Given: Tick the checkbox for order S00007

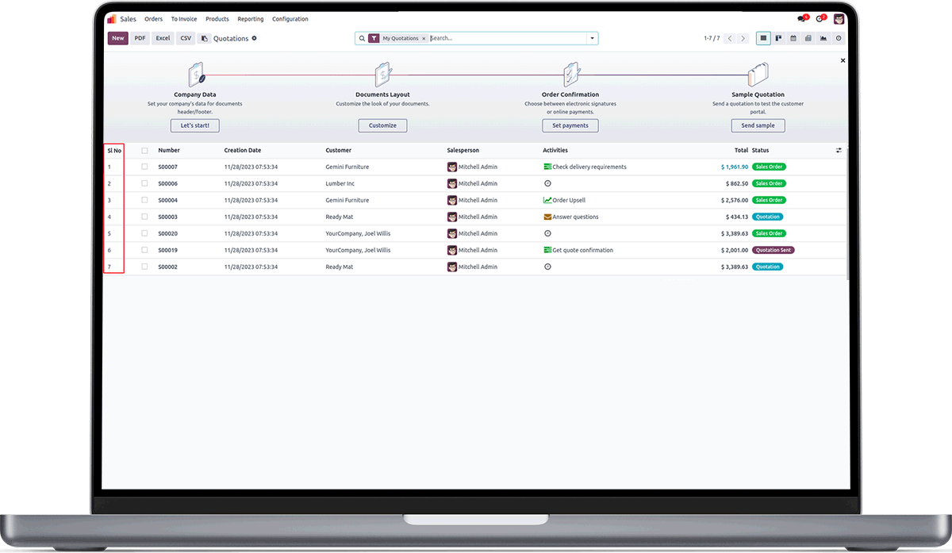Looking at the screenshot, I should (x=144, y=167).
